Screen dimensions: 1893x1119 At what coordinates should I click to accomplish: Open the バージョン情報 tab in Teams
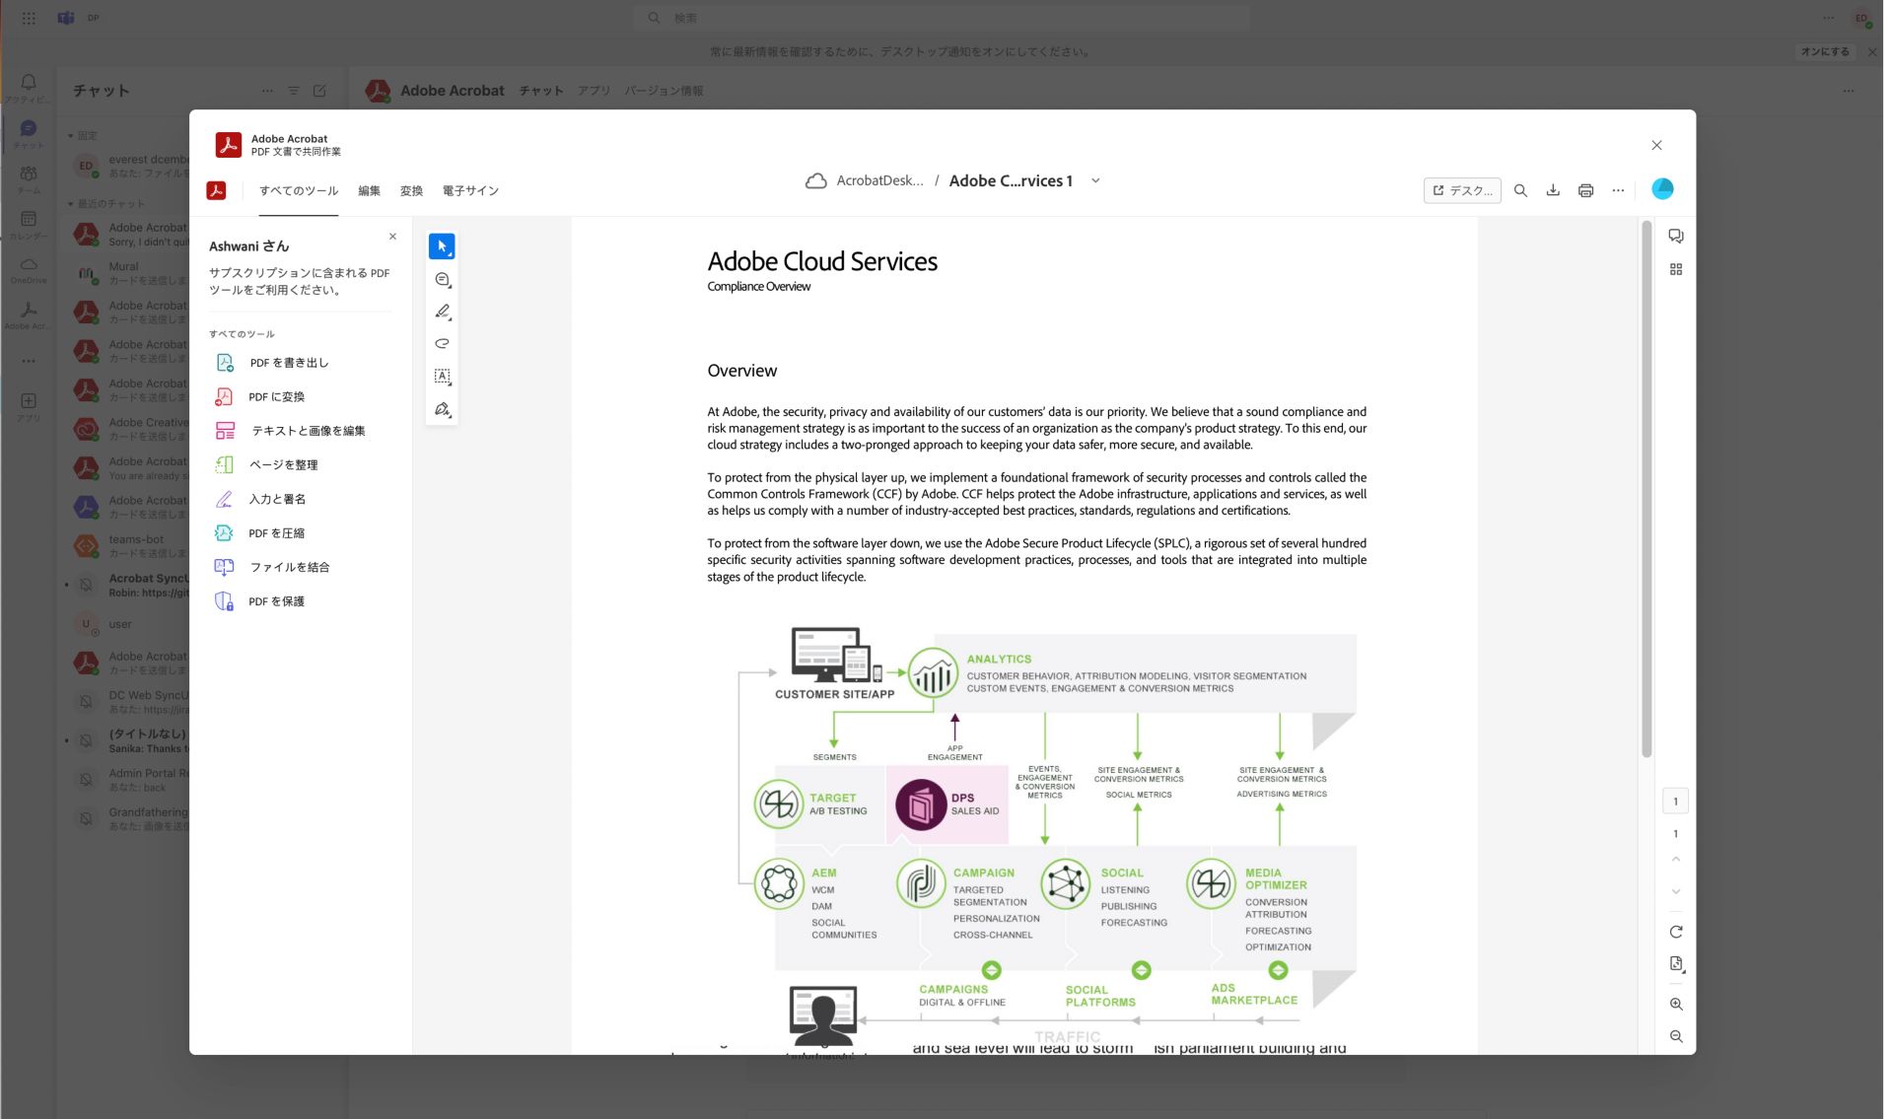click(664, 91)
